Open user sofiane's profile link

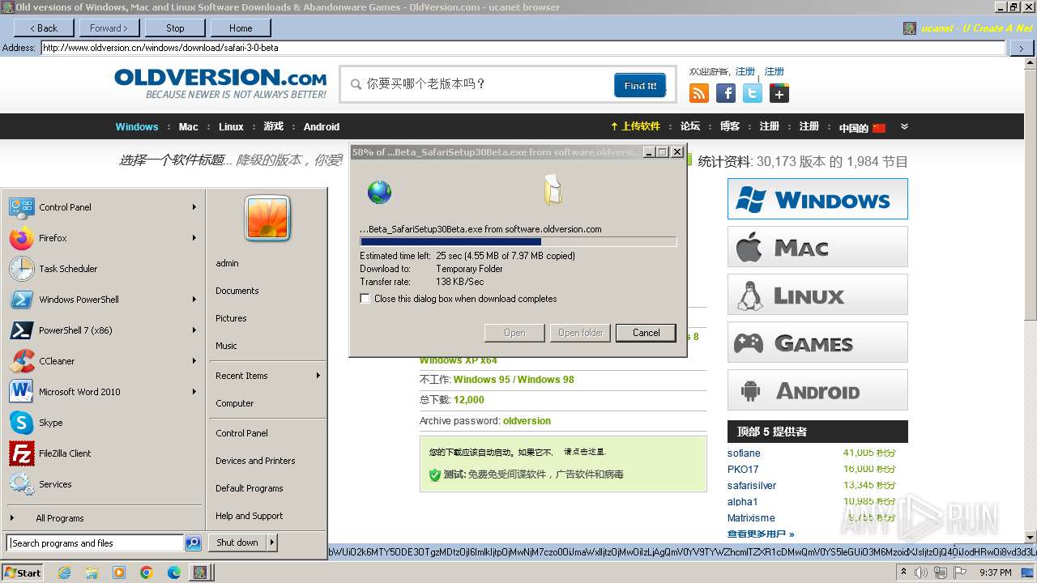(x=744, y=453)
